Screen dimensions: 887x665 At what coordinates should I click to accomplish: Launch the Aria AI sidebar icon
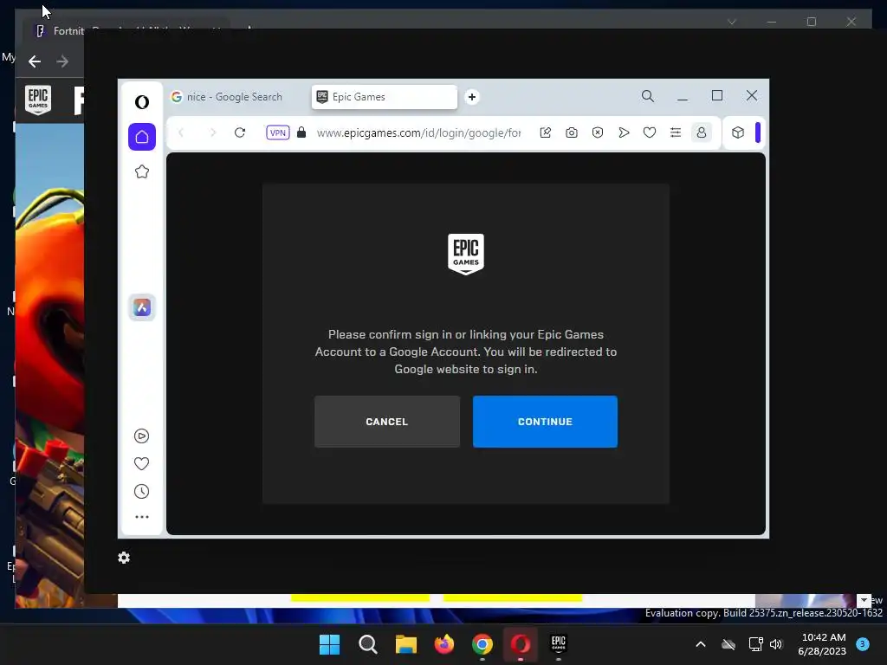click(x=142, y=307)
